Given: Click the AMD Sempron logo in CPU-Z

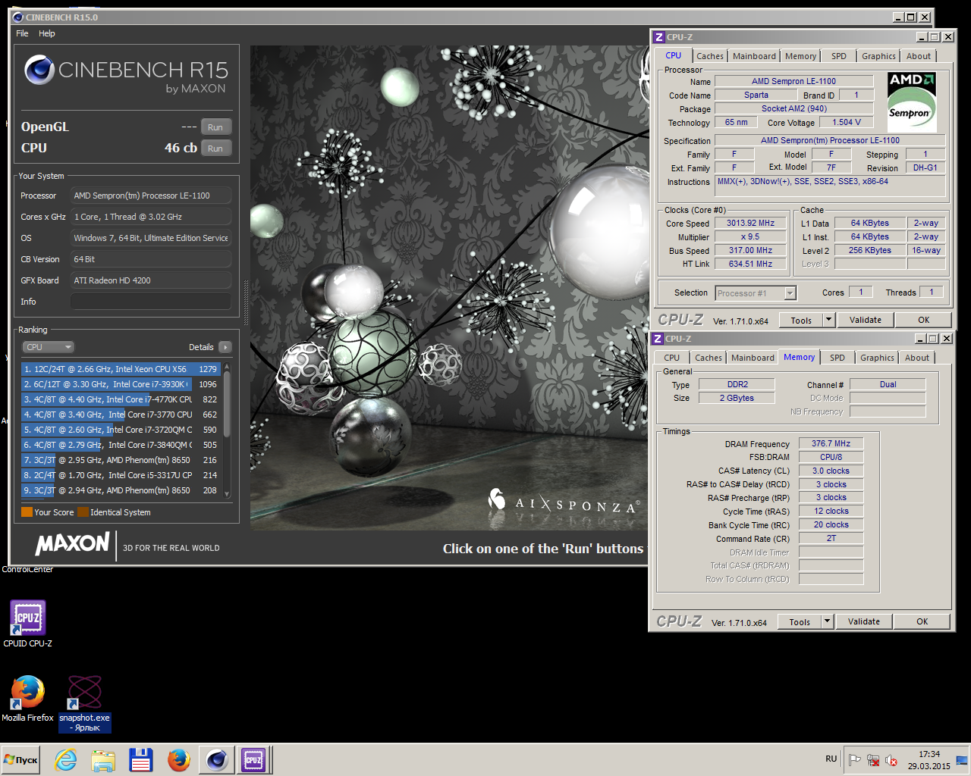Looking at the screenshot, I should 913,103.
